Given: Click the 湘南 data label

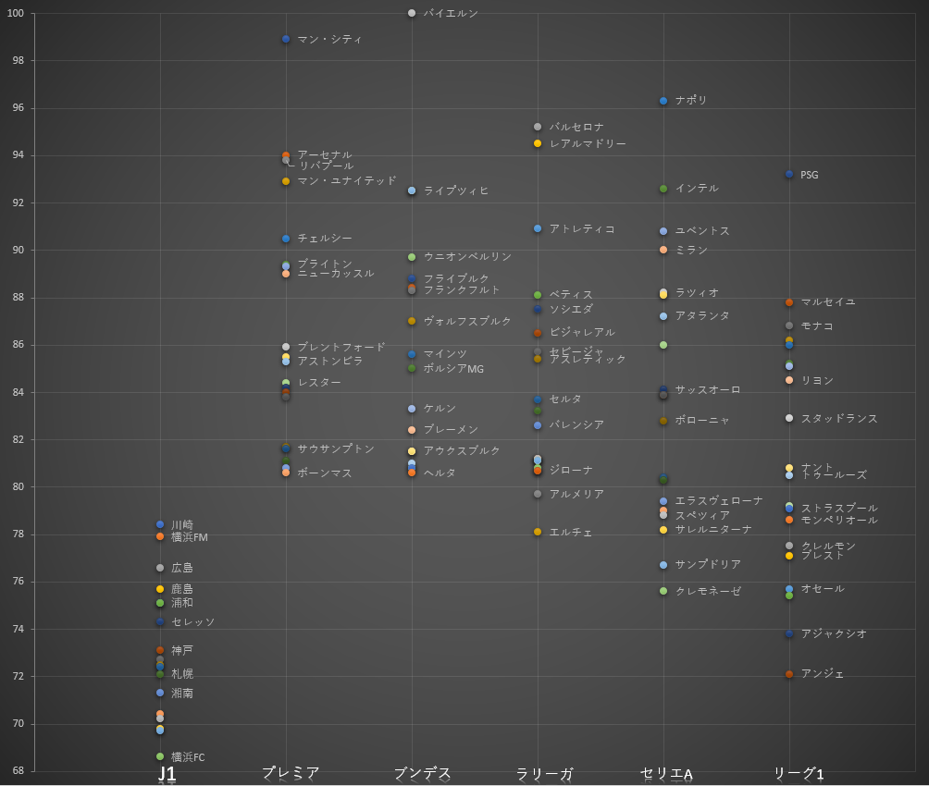Looking at the screenshot, I should coord(182,693).
